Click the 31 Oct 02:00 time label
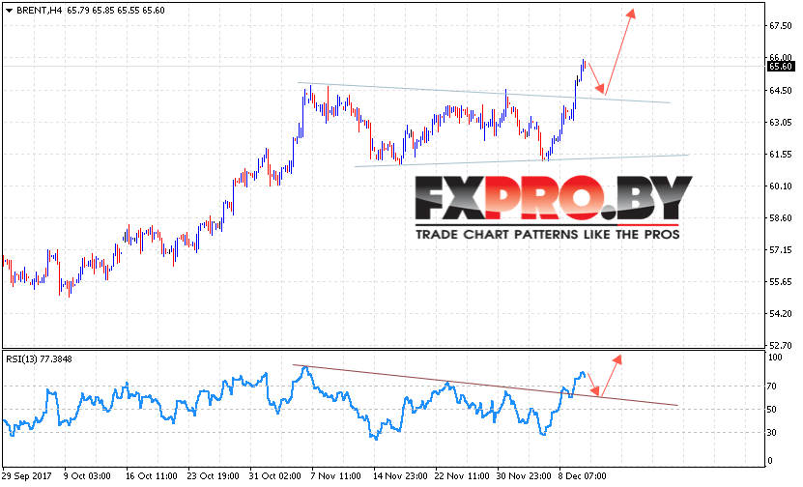This screenshot has height=487, width=803. (x=275, y=476)
